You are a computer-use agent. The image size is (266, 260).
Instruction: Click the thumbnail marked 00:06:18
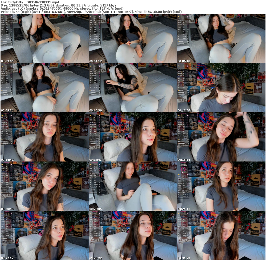pyautogui.click(x=221, y=38)
